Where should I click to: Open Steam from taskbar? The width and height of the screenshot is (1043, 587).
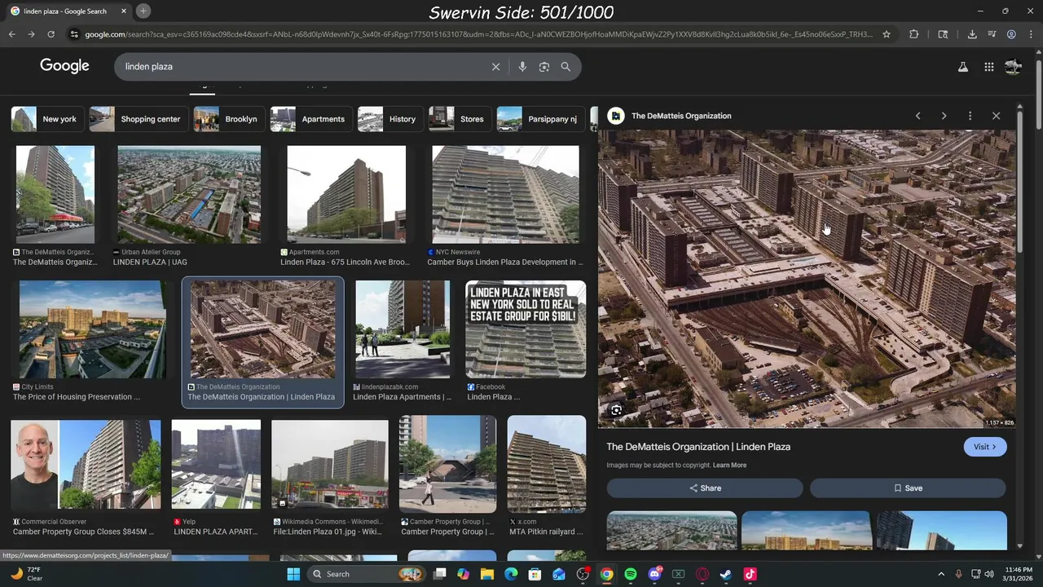[x=725, y=574]
